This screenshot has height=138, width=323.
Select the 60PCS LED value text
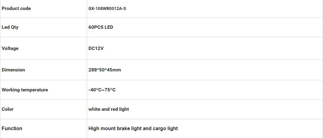pos(101,27)
